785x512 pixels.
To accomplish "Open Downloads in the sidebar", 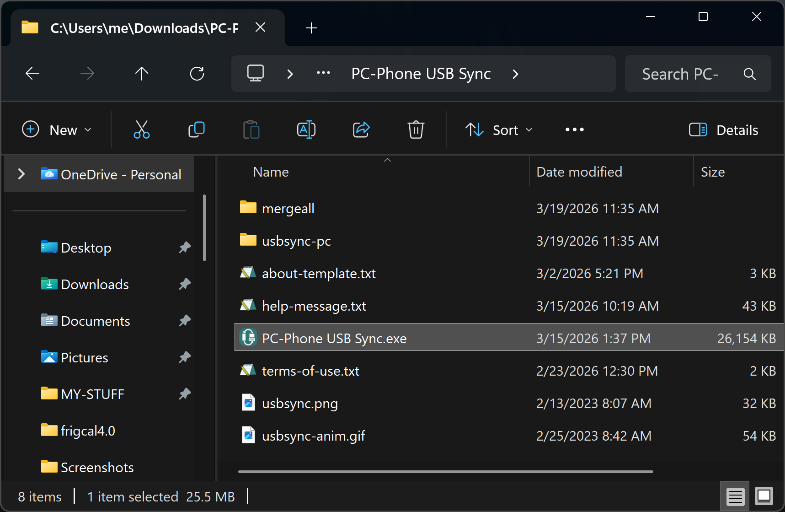I will coord(95,284).
